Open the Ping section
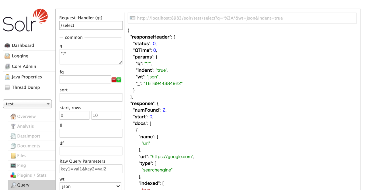This screenshot has width=365, height=190. point(22,165)
